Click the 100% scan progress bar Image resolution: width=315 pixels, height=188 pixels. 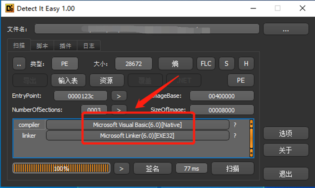tap(61, 169)
